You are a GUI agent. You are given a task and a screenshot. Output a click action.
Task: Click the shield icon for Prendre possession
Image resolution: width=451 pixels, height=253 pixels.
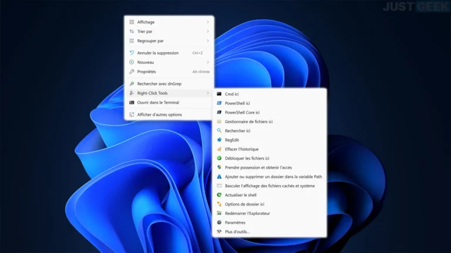pyautogui.click(x=219, y=167)
